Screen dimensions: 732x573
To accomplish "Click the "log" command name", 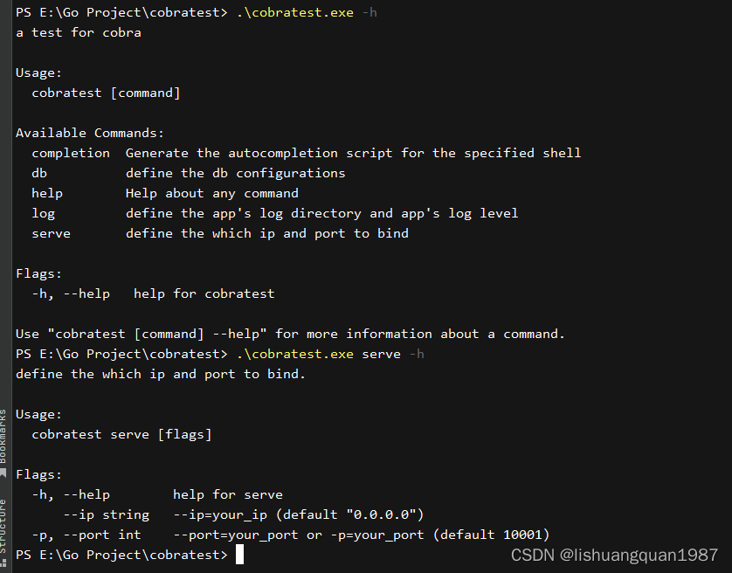I will [x=43, y=213].
